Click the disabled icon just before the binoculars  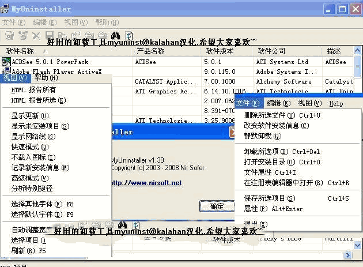[102, 35]
